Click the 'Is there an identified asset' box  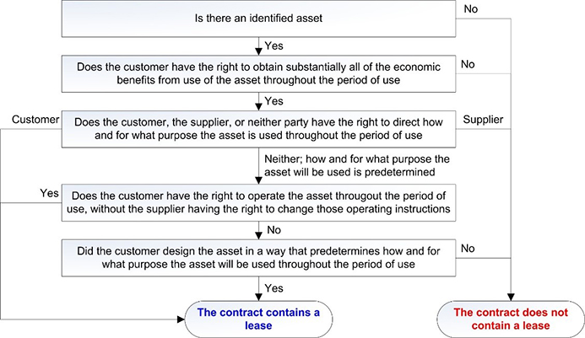(258, 19)
